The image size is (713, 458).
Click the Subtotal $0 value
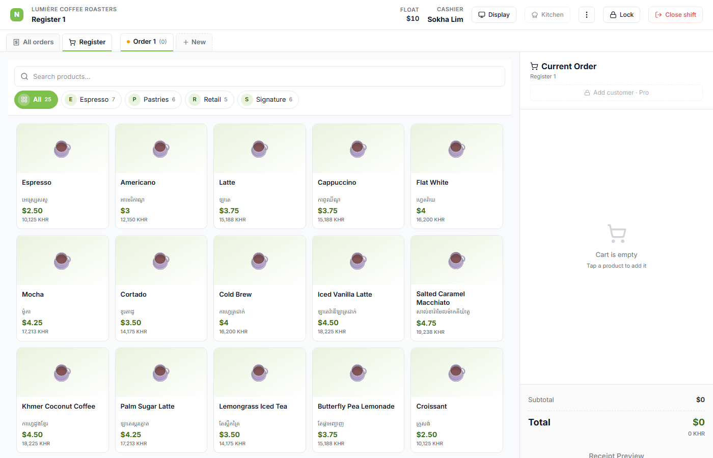pos(701,400)
